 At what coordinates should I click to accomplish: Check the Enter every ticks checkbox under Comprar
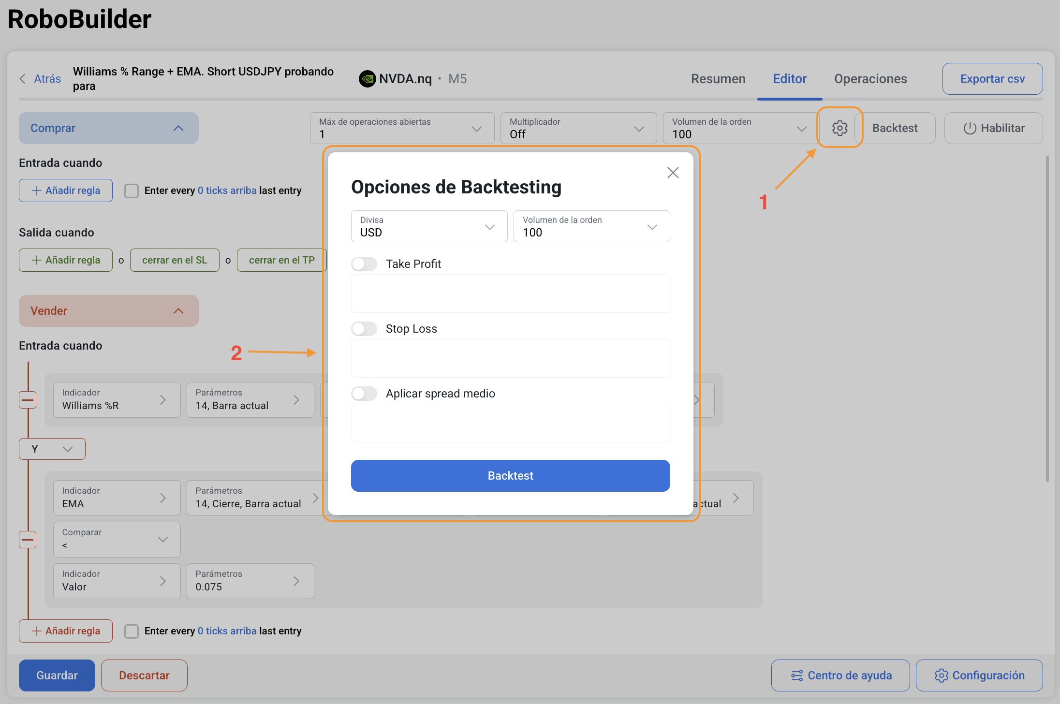132,191
